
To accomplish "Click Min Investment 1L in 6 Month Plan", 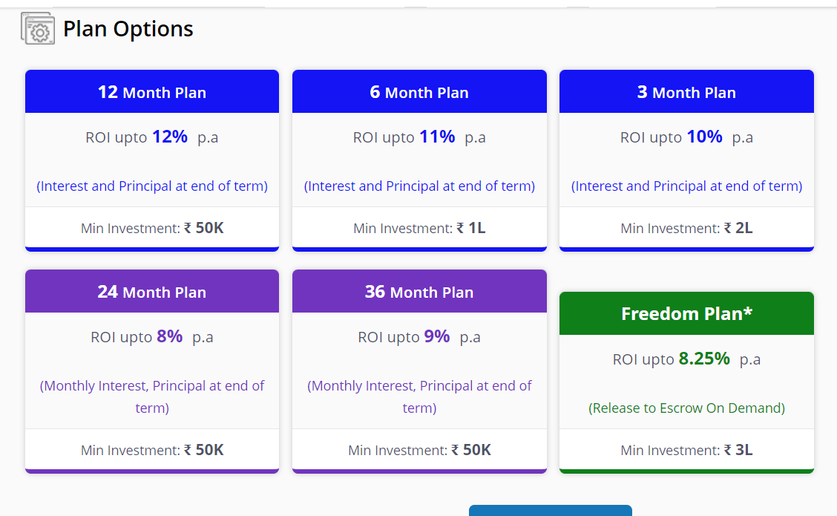I will coord(419,228).
